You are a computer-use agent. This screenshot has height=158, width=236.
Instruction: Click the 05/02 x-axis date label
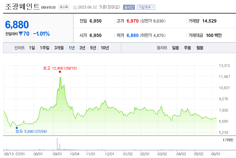tap(199, 154)
